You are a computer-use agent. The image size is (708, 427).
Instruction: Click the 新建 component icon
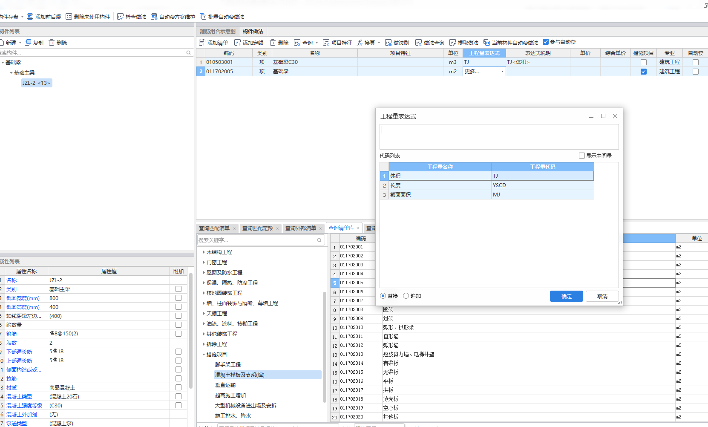point(2,43)
